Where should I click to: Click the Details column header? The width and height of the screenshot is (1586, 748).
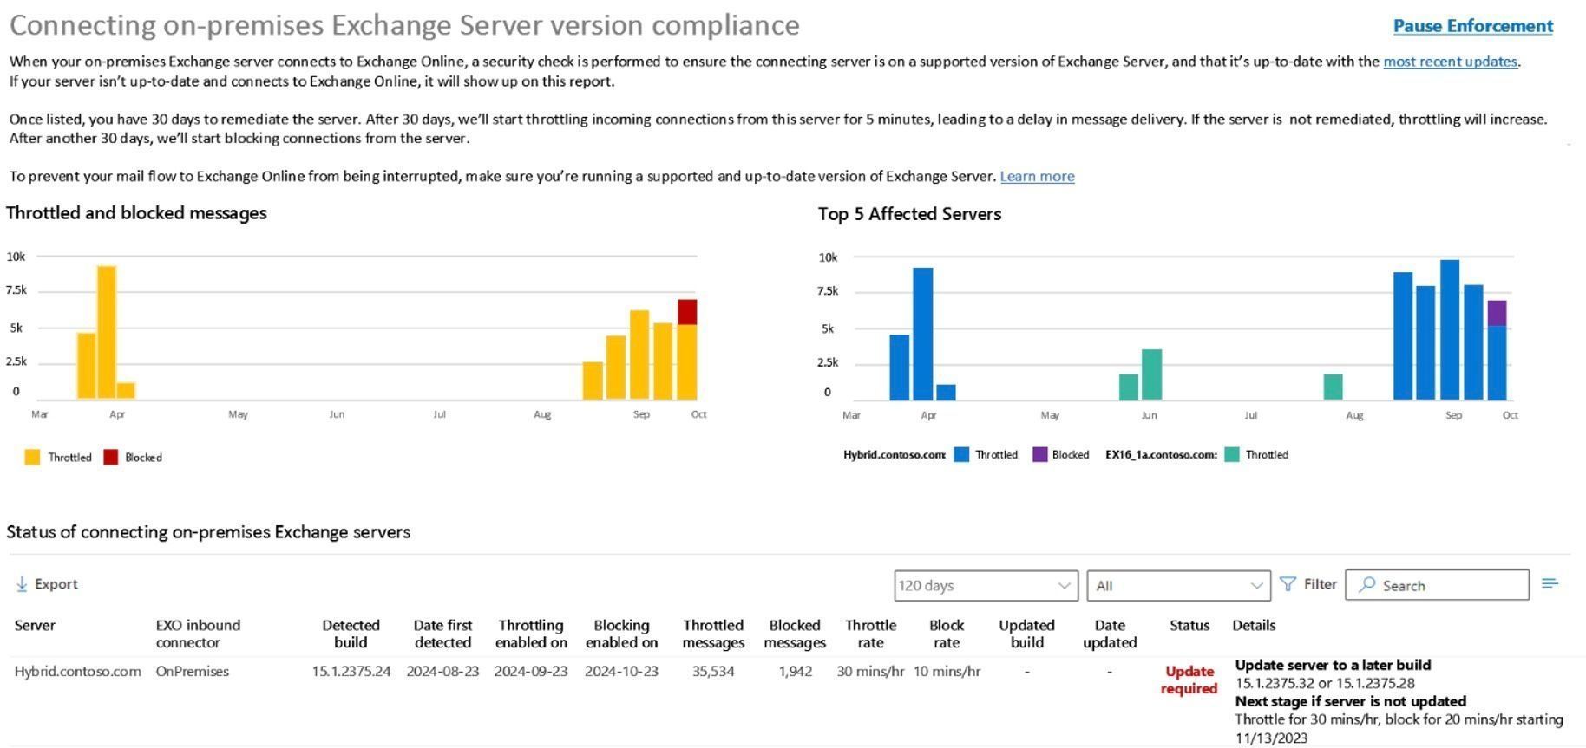click(1254, 626)
